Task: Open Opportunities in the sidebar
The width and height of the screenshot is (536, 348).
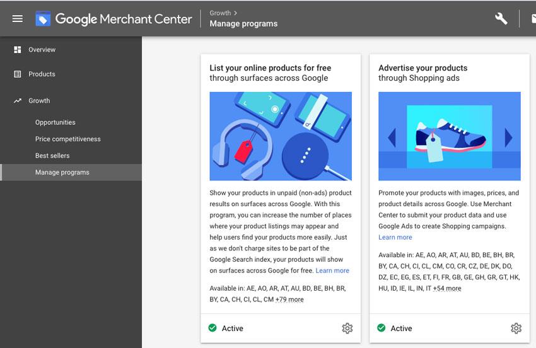Action: 55,123
